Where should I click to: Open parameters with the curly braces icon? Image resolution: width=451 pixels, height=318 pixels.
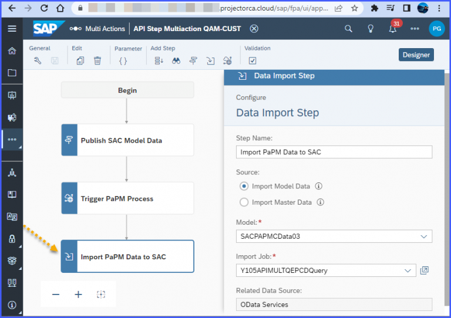[x=123, y=60]
